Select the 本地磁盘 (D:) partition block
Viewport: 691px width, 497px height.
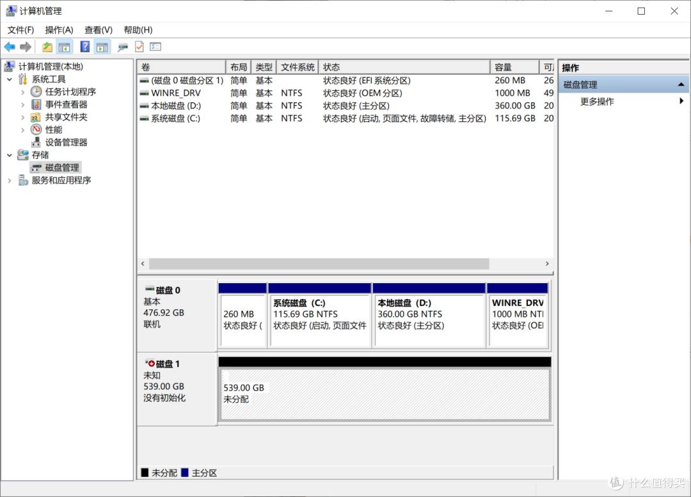(x=429, y=316)
